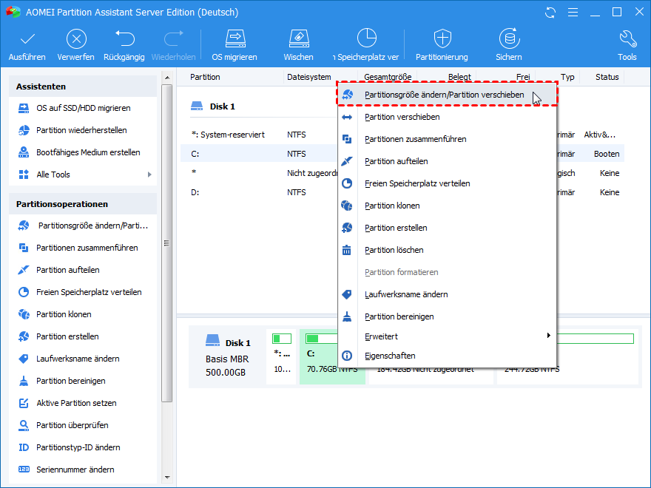Click Partition wiederherstellen sidebar icon
The width and height of the screenshot is (651, 488).
(24, 130)
